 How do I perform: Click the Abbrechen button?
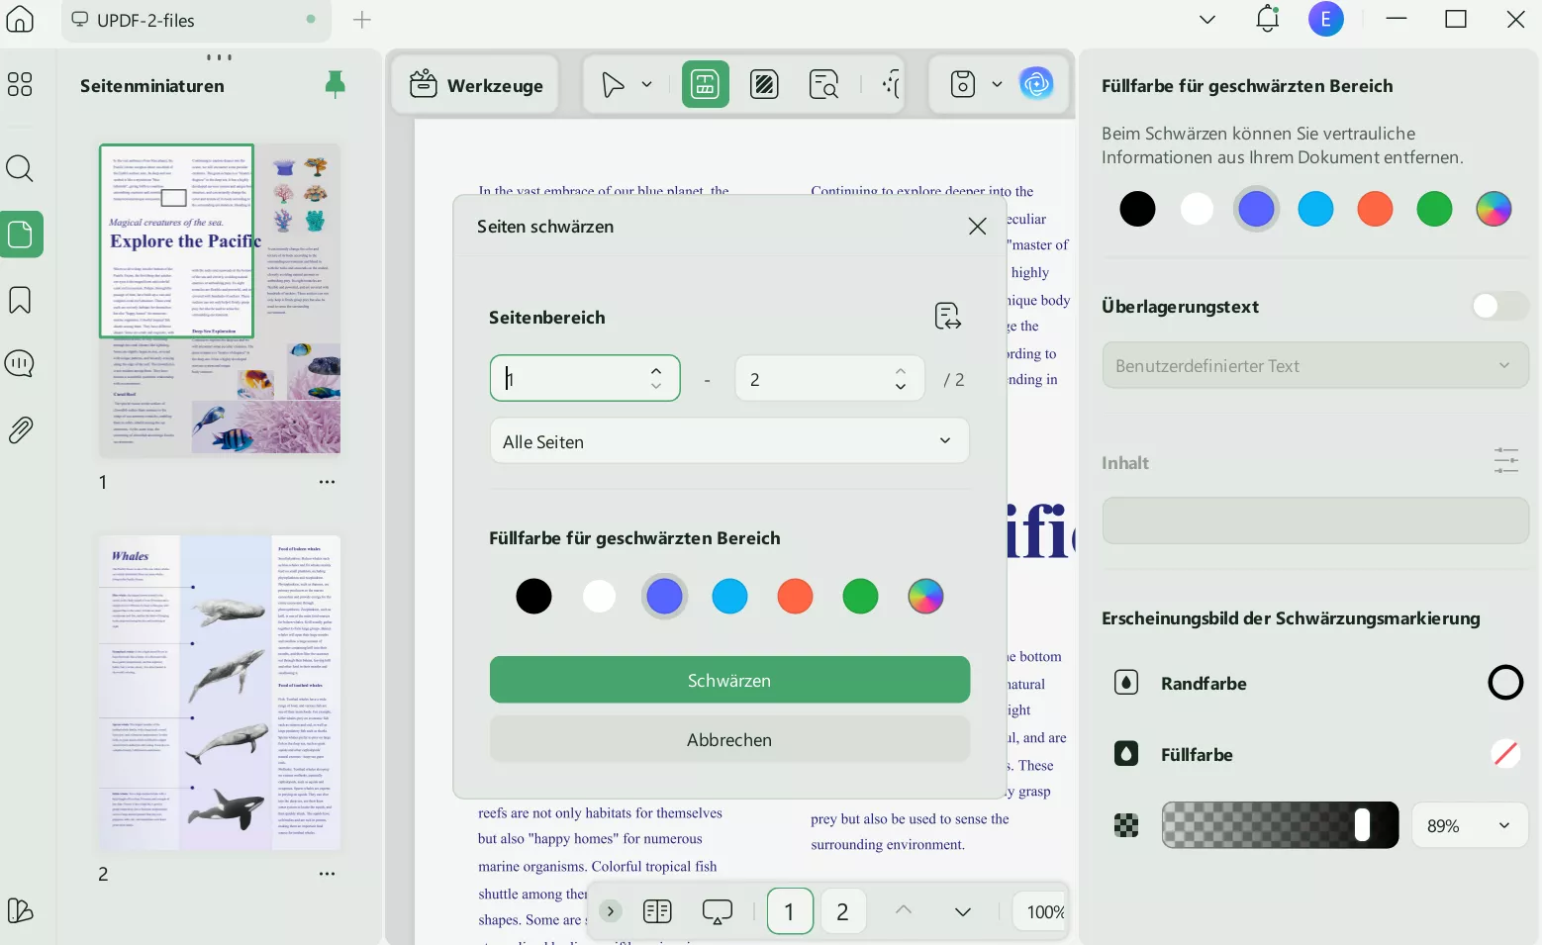pyautogui.click(x=729, y=739)
